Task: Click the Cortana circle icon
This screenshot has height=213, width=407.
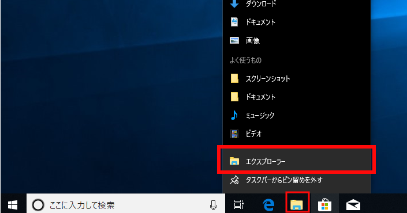Action: [x=38, y=205]
